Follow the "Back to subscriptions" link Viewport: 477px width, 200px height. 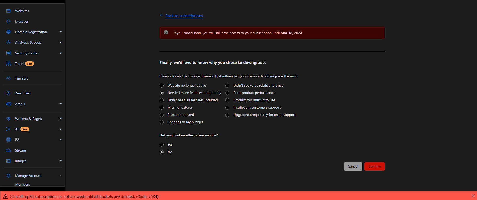click(184, 16)
